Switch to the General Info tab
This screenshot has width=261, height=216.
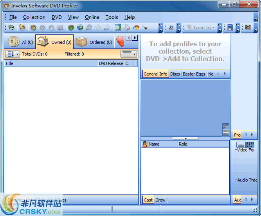point(155,74)
